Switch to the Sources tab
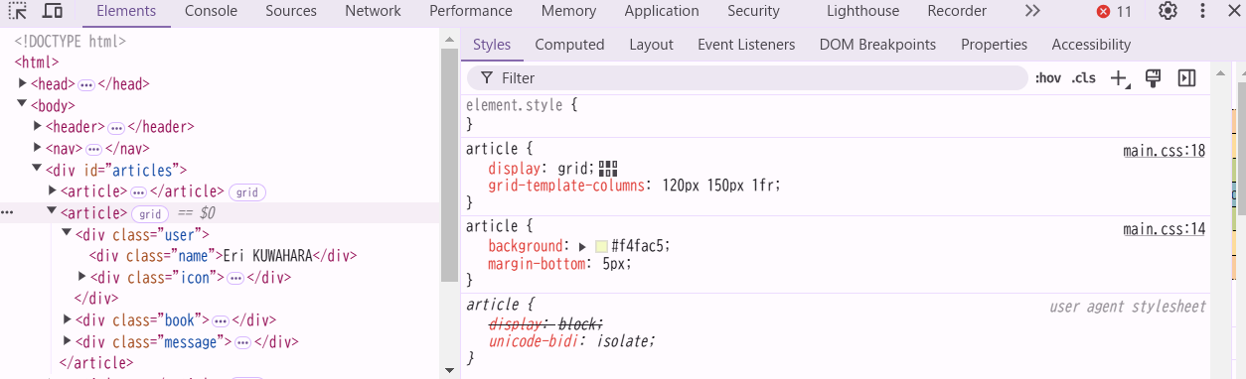Screen dimensions: 1246x379 coord(291,11)
